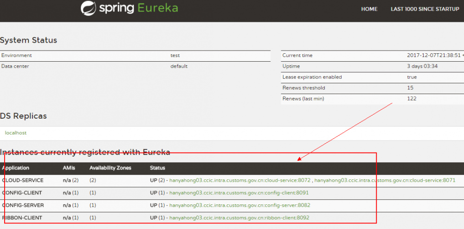Click 'Instances currently registered with Eureka' heading
Image resolution: width=464 pixels, height=229 pixels.
(85, 153)
